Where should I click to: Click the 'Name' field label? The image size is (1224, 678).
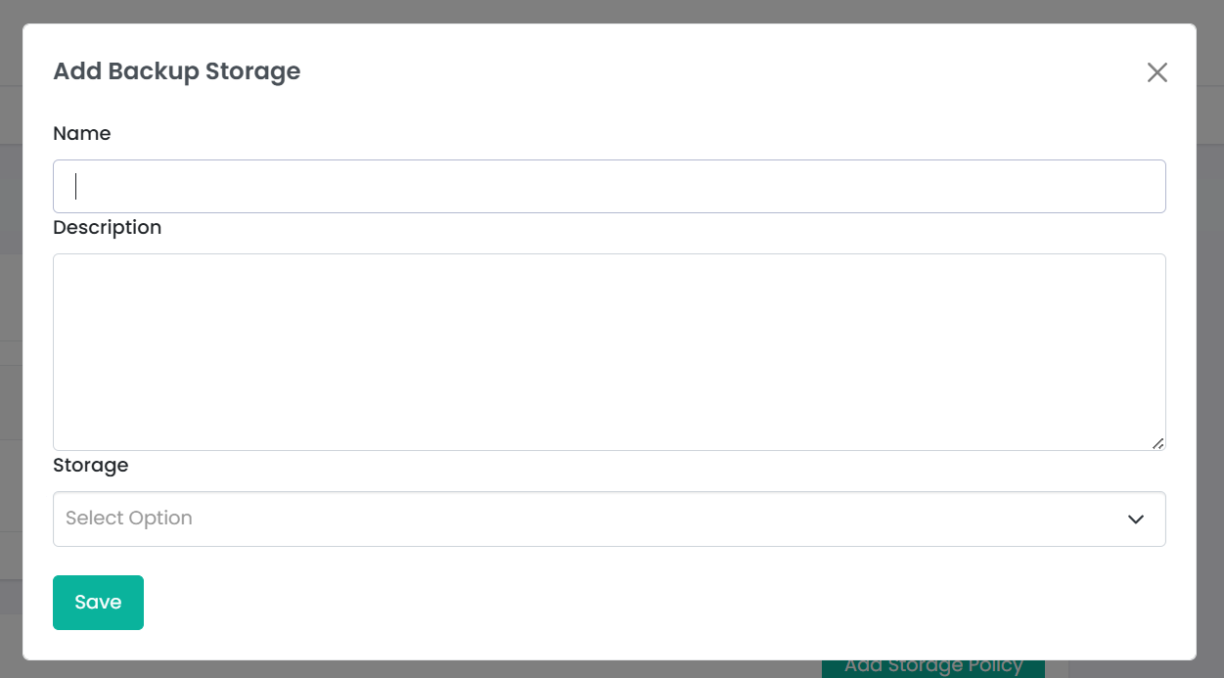[82, 133]
